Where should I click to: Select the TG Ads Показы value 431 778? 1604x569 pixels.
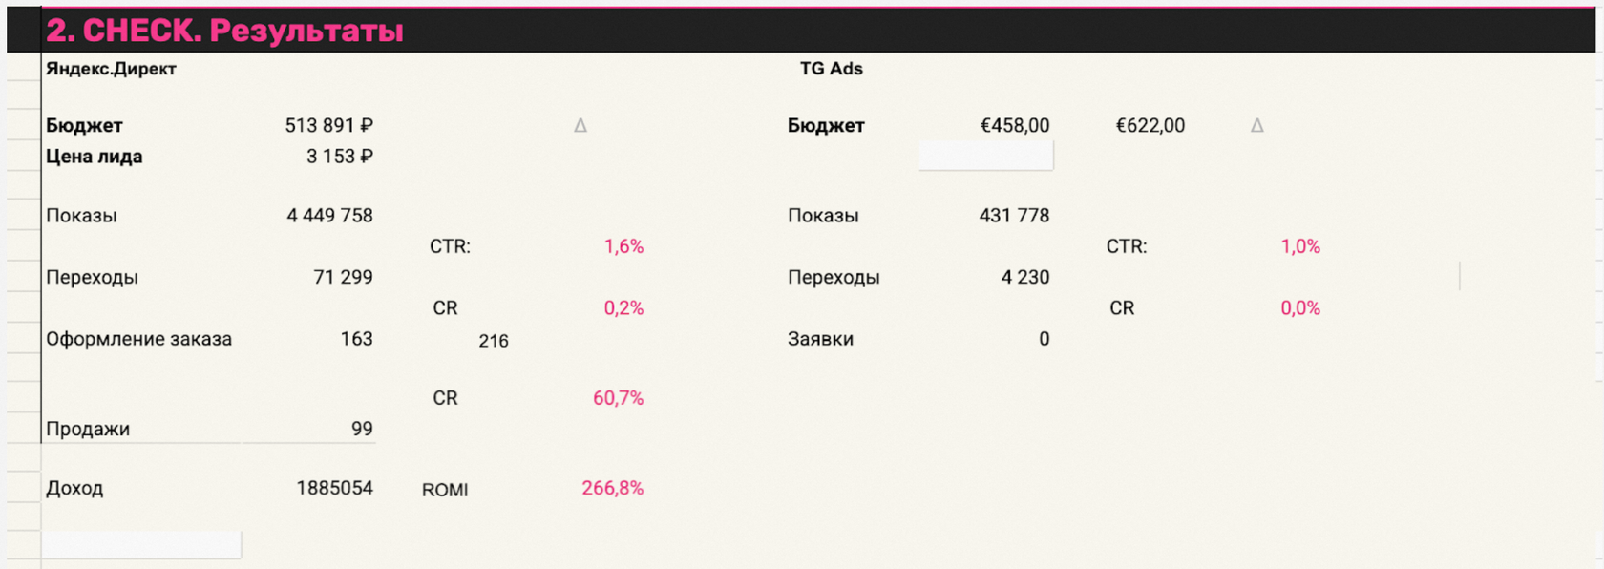pos(1014,216)
